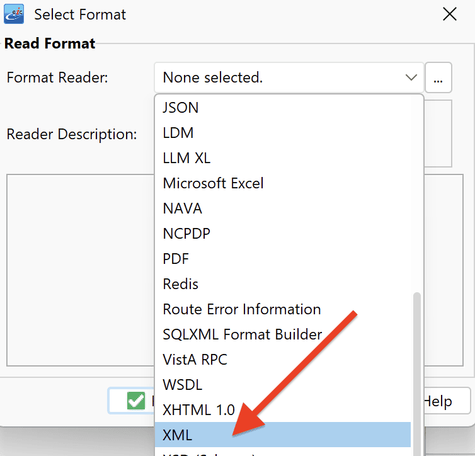
Task: Choose the NCPDP format entry
Action: [283, 234]
